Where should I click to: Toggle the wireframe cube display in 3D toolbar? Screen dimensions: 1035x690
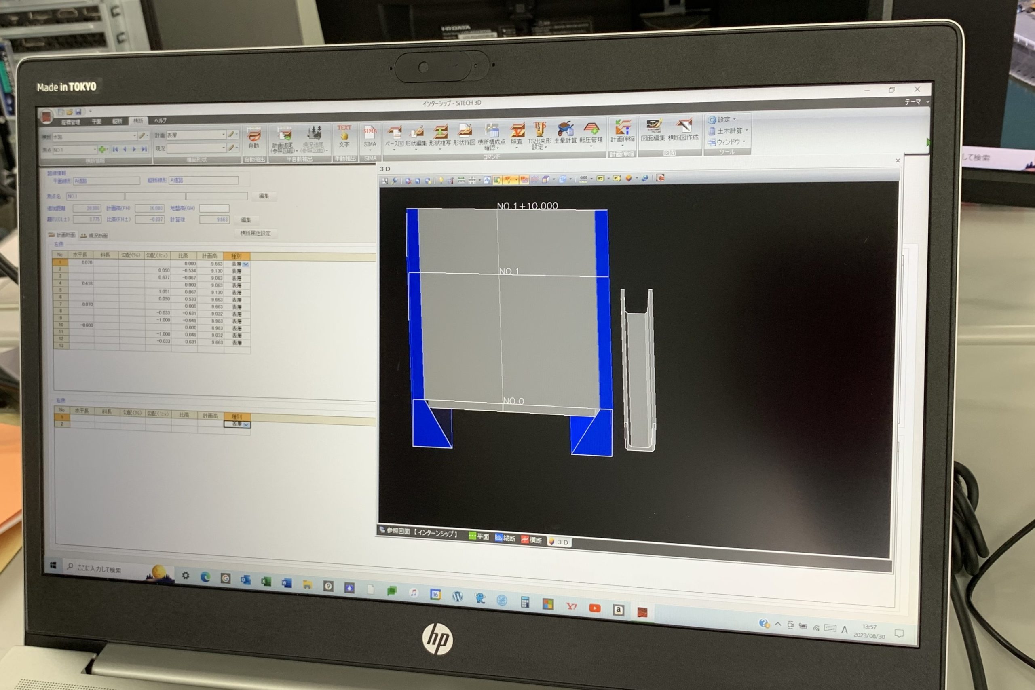pyautogui.click(x=546, y=179)
